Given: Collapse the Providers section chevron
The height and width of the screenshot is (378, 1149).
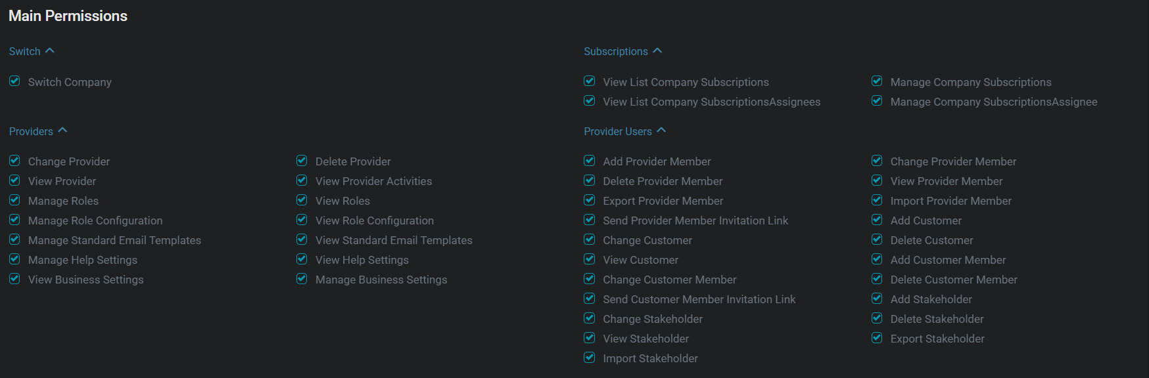Looking at the screenshot, I should [62, 131].
